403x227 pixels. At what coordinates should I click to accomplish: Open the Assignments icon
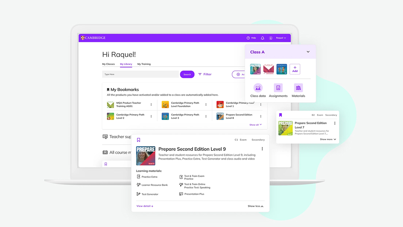tap(278, 88)
